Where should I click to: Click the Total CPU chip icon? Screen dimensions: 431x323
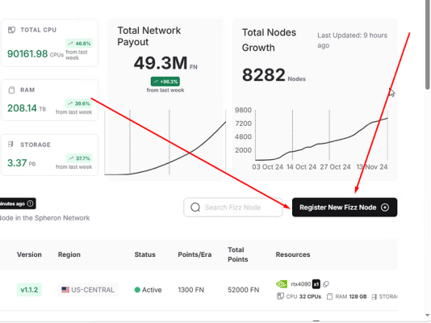(11, 30)
